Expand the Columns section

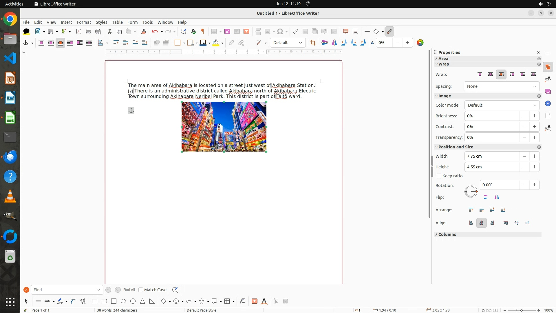coord(447,234)
